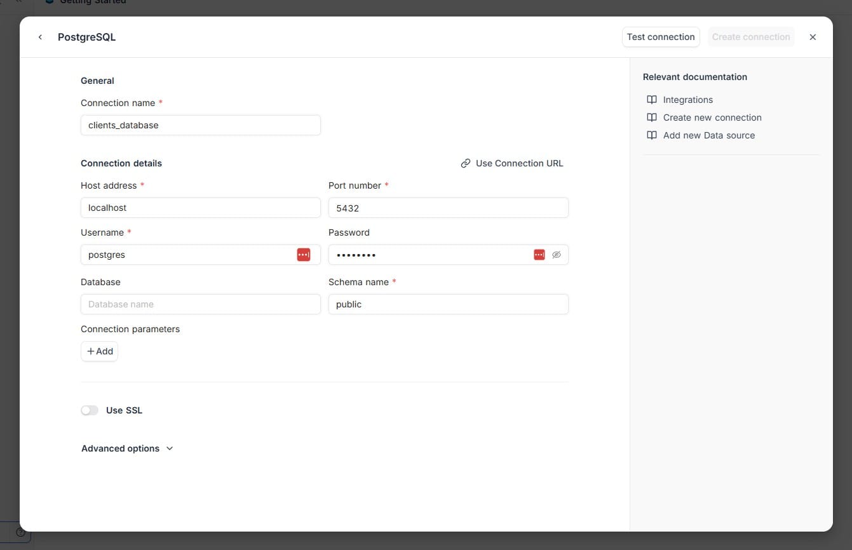Click the Port number field showing 5432

click(x=449, y=208)
